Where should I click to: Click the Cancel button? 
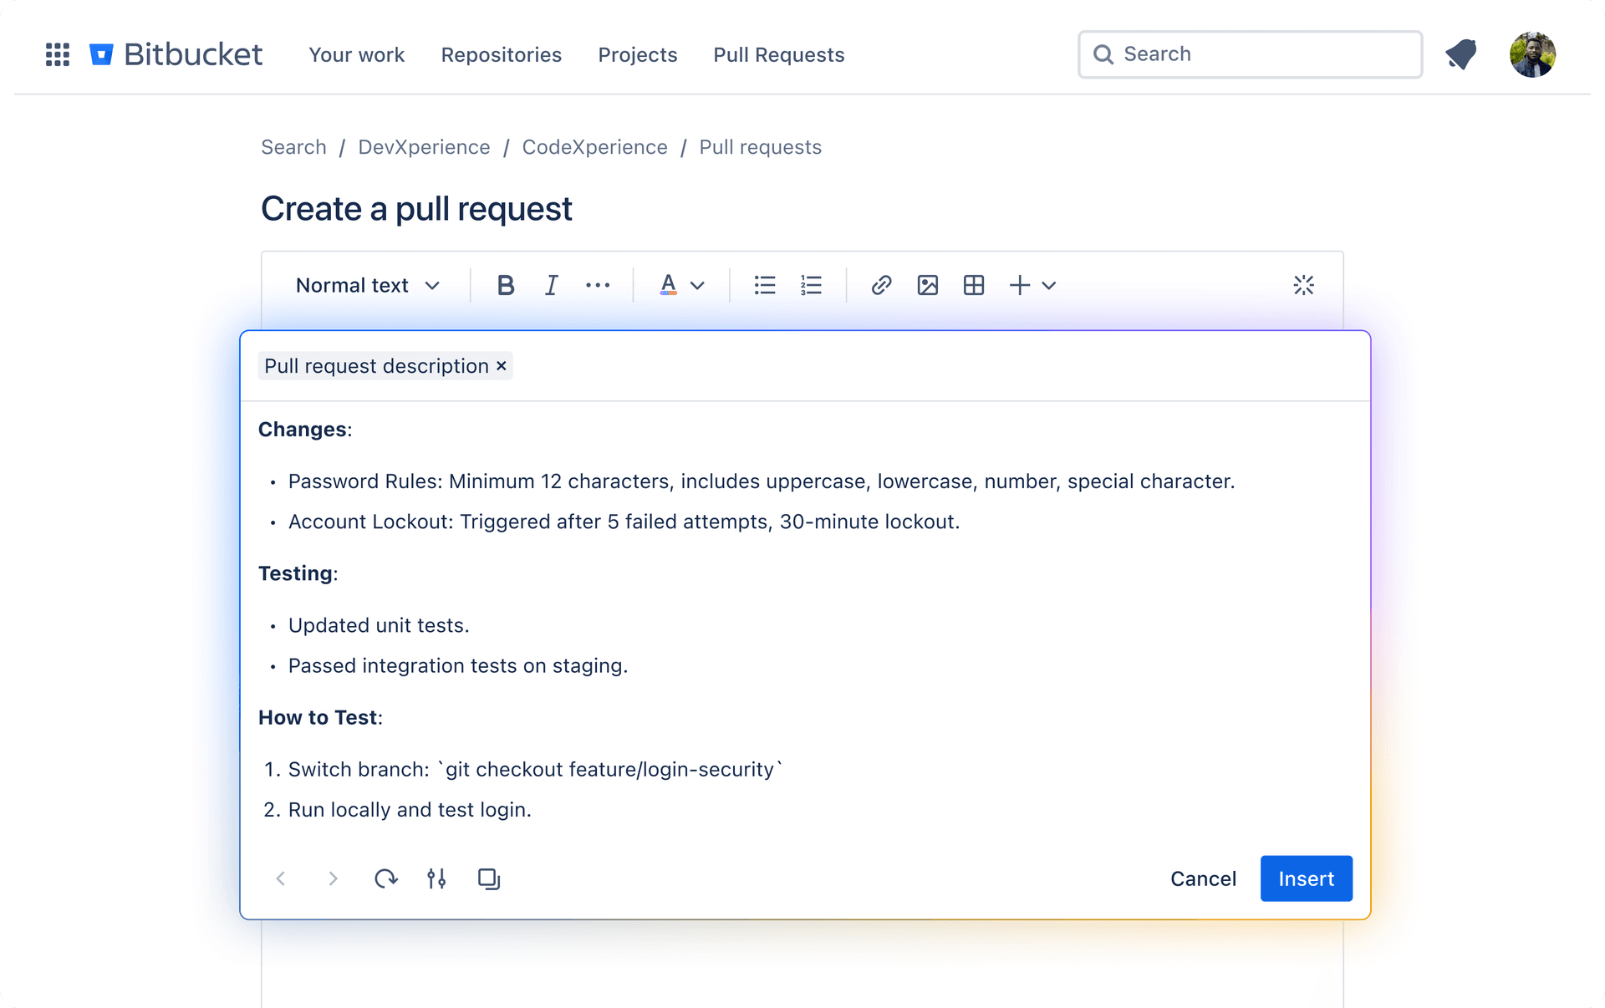pos(1203,878)
